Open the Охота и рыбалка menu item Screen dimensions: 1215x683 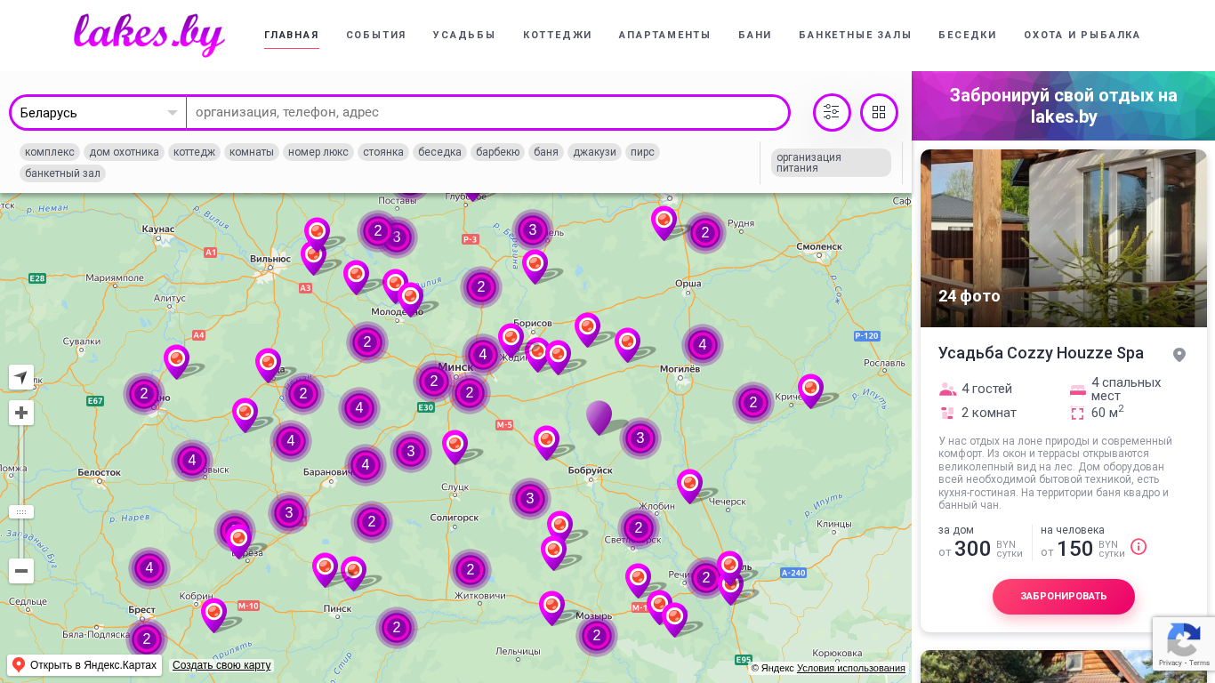coord(1082,36)
